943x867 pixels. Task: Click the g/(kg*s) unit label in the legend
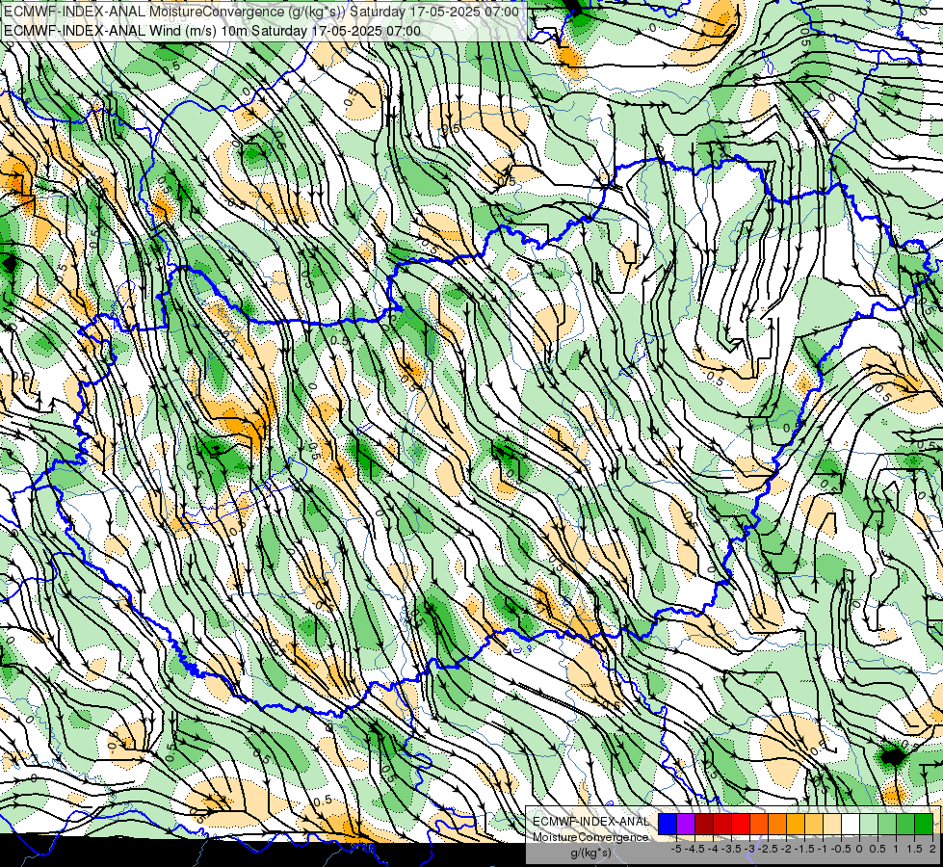click(x=591, y=853)
